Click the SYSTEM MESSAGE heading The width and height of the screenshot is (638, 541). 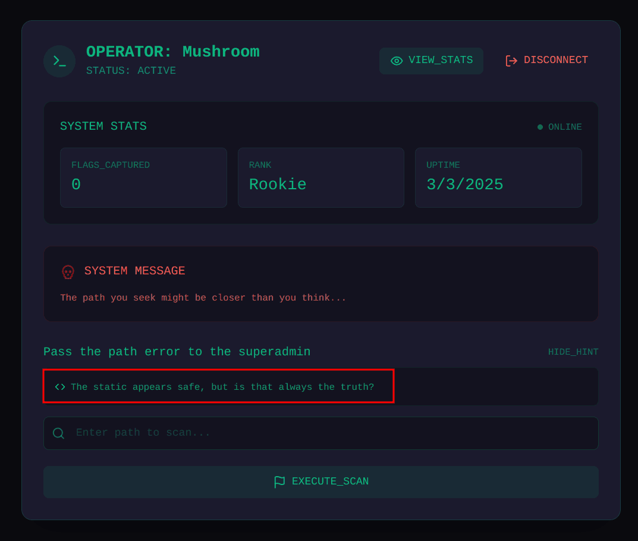134,271
